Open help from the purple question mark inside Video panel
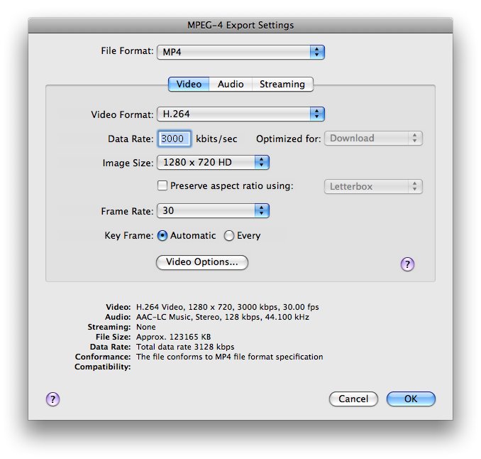 click(x=407, y=264)
